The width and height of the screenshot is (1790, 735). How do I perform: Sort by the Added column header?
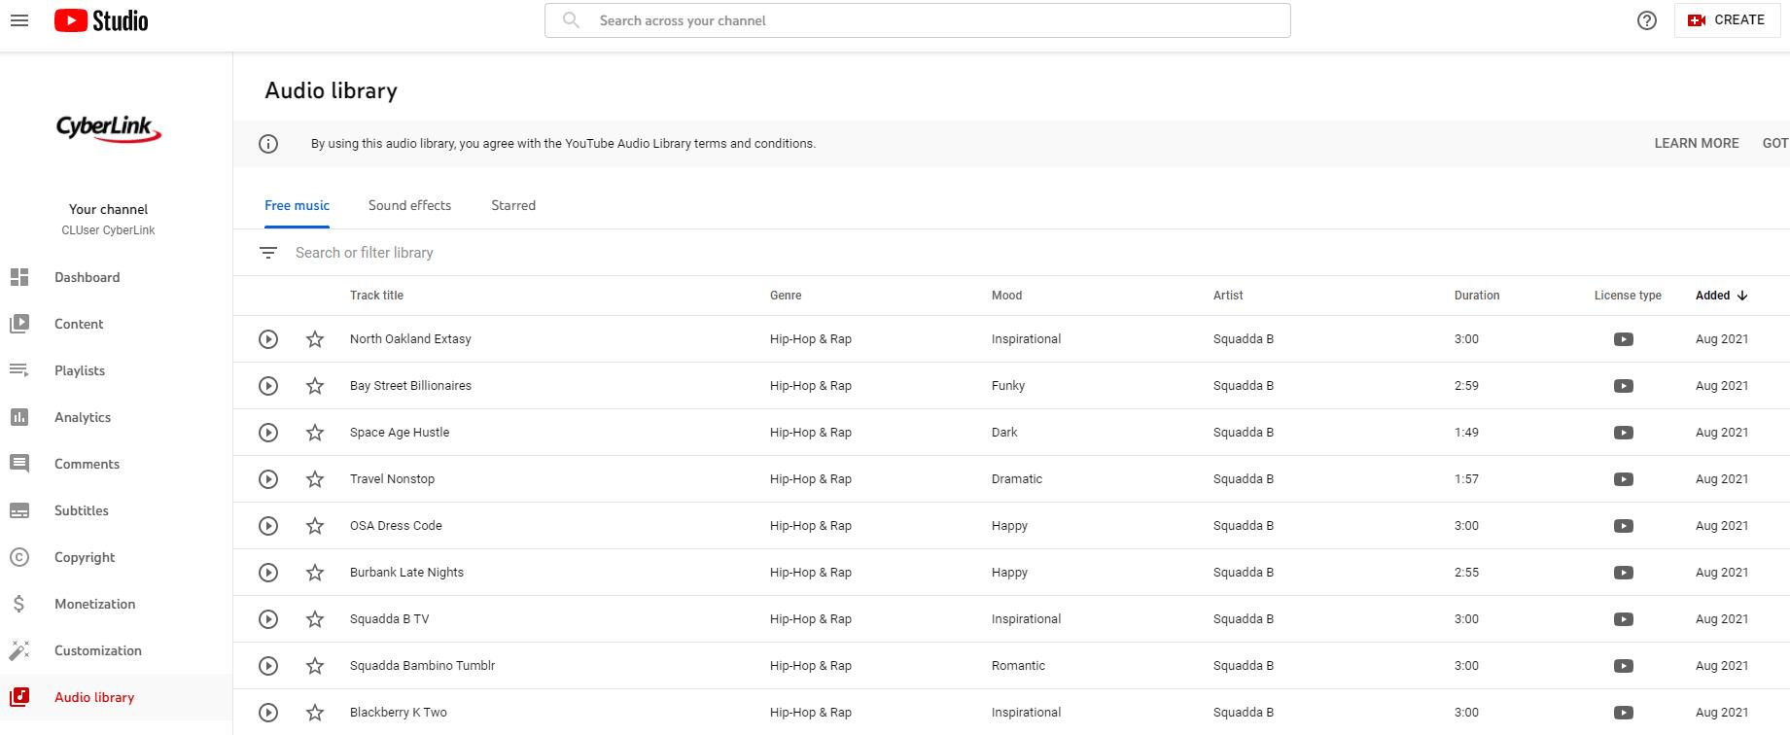coord(1721,296)
